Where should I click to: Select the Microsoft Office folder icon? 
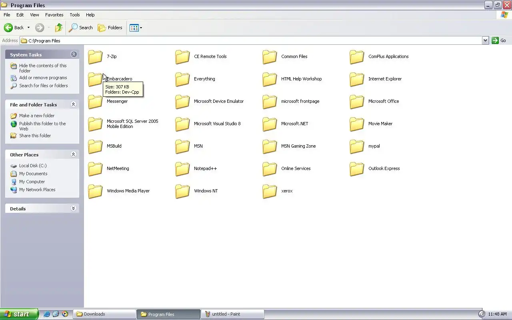357,102
